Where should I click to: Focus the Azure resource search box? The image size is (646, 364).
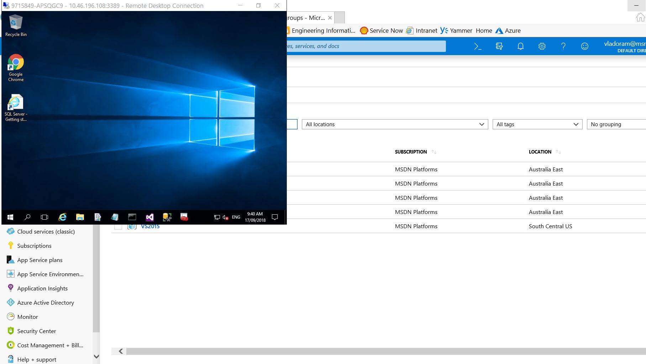coord(366,46)
